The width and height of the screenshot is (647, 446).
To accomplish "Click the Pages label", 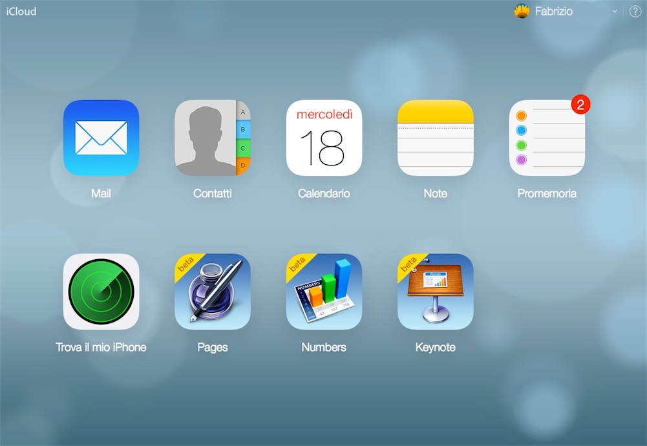I will [x=213, y=347].
